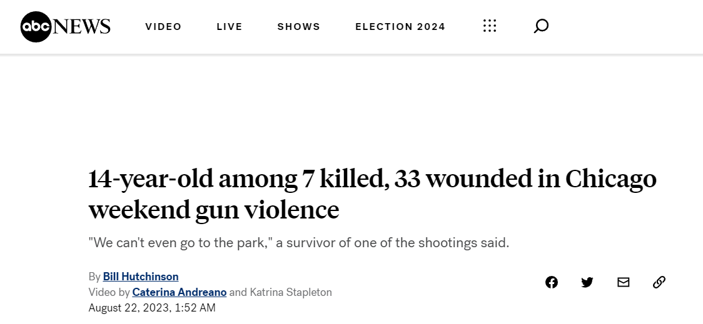Open the search magnifier
The image size is (703, 324).
[x=541, y=26]
